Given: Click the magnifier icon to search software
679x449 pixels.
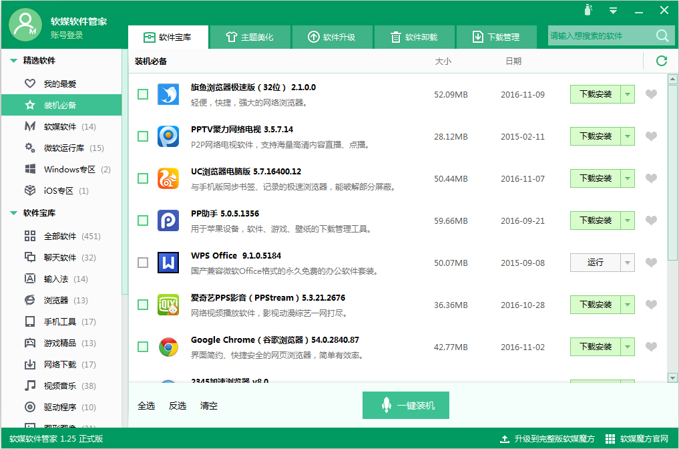Looking at the screenshot, I should [661, 36].
